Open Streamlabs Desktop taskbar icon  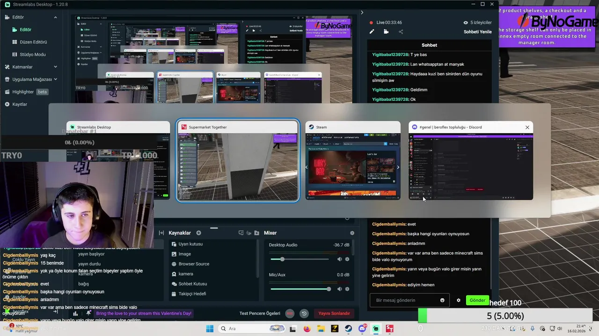pyautogui.click(x=376, y=329)
